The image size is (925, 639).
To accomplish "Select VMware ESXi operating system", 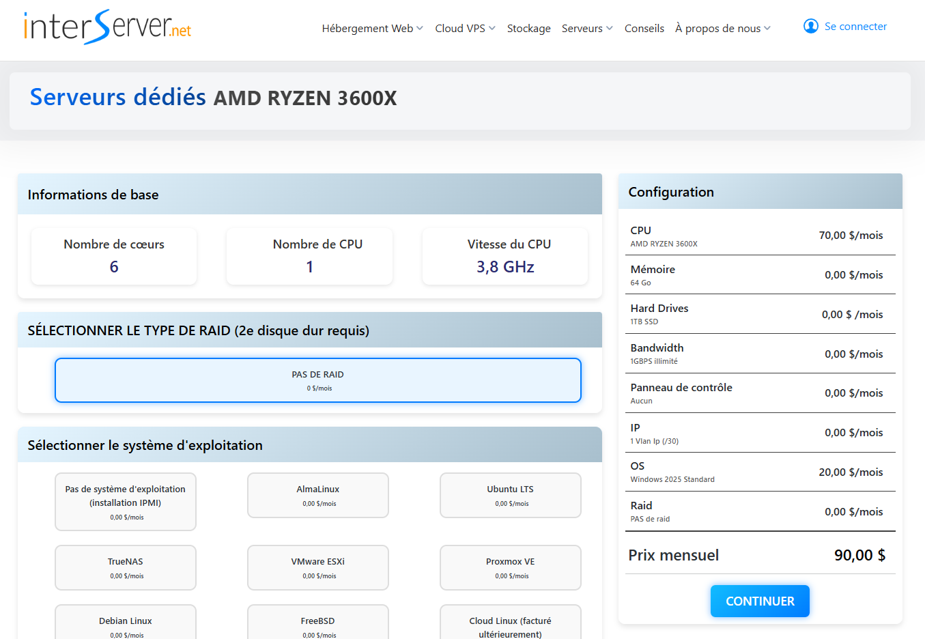I will coord(317,567).
